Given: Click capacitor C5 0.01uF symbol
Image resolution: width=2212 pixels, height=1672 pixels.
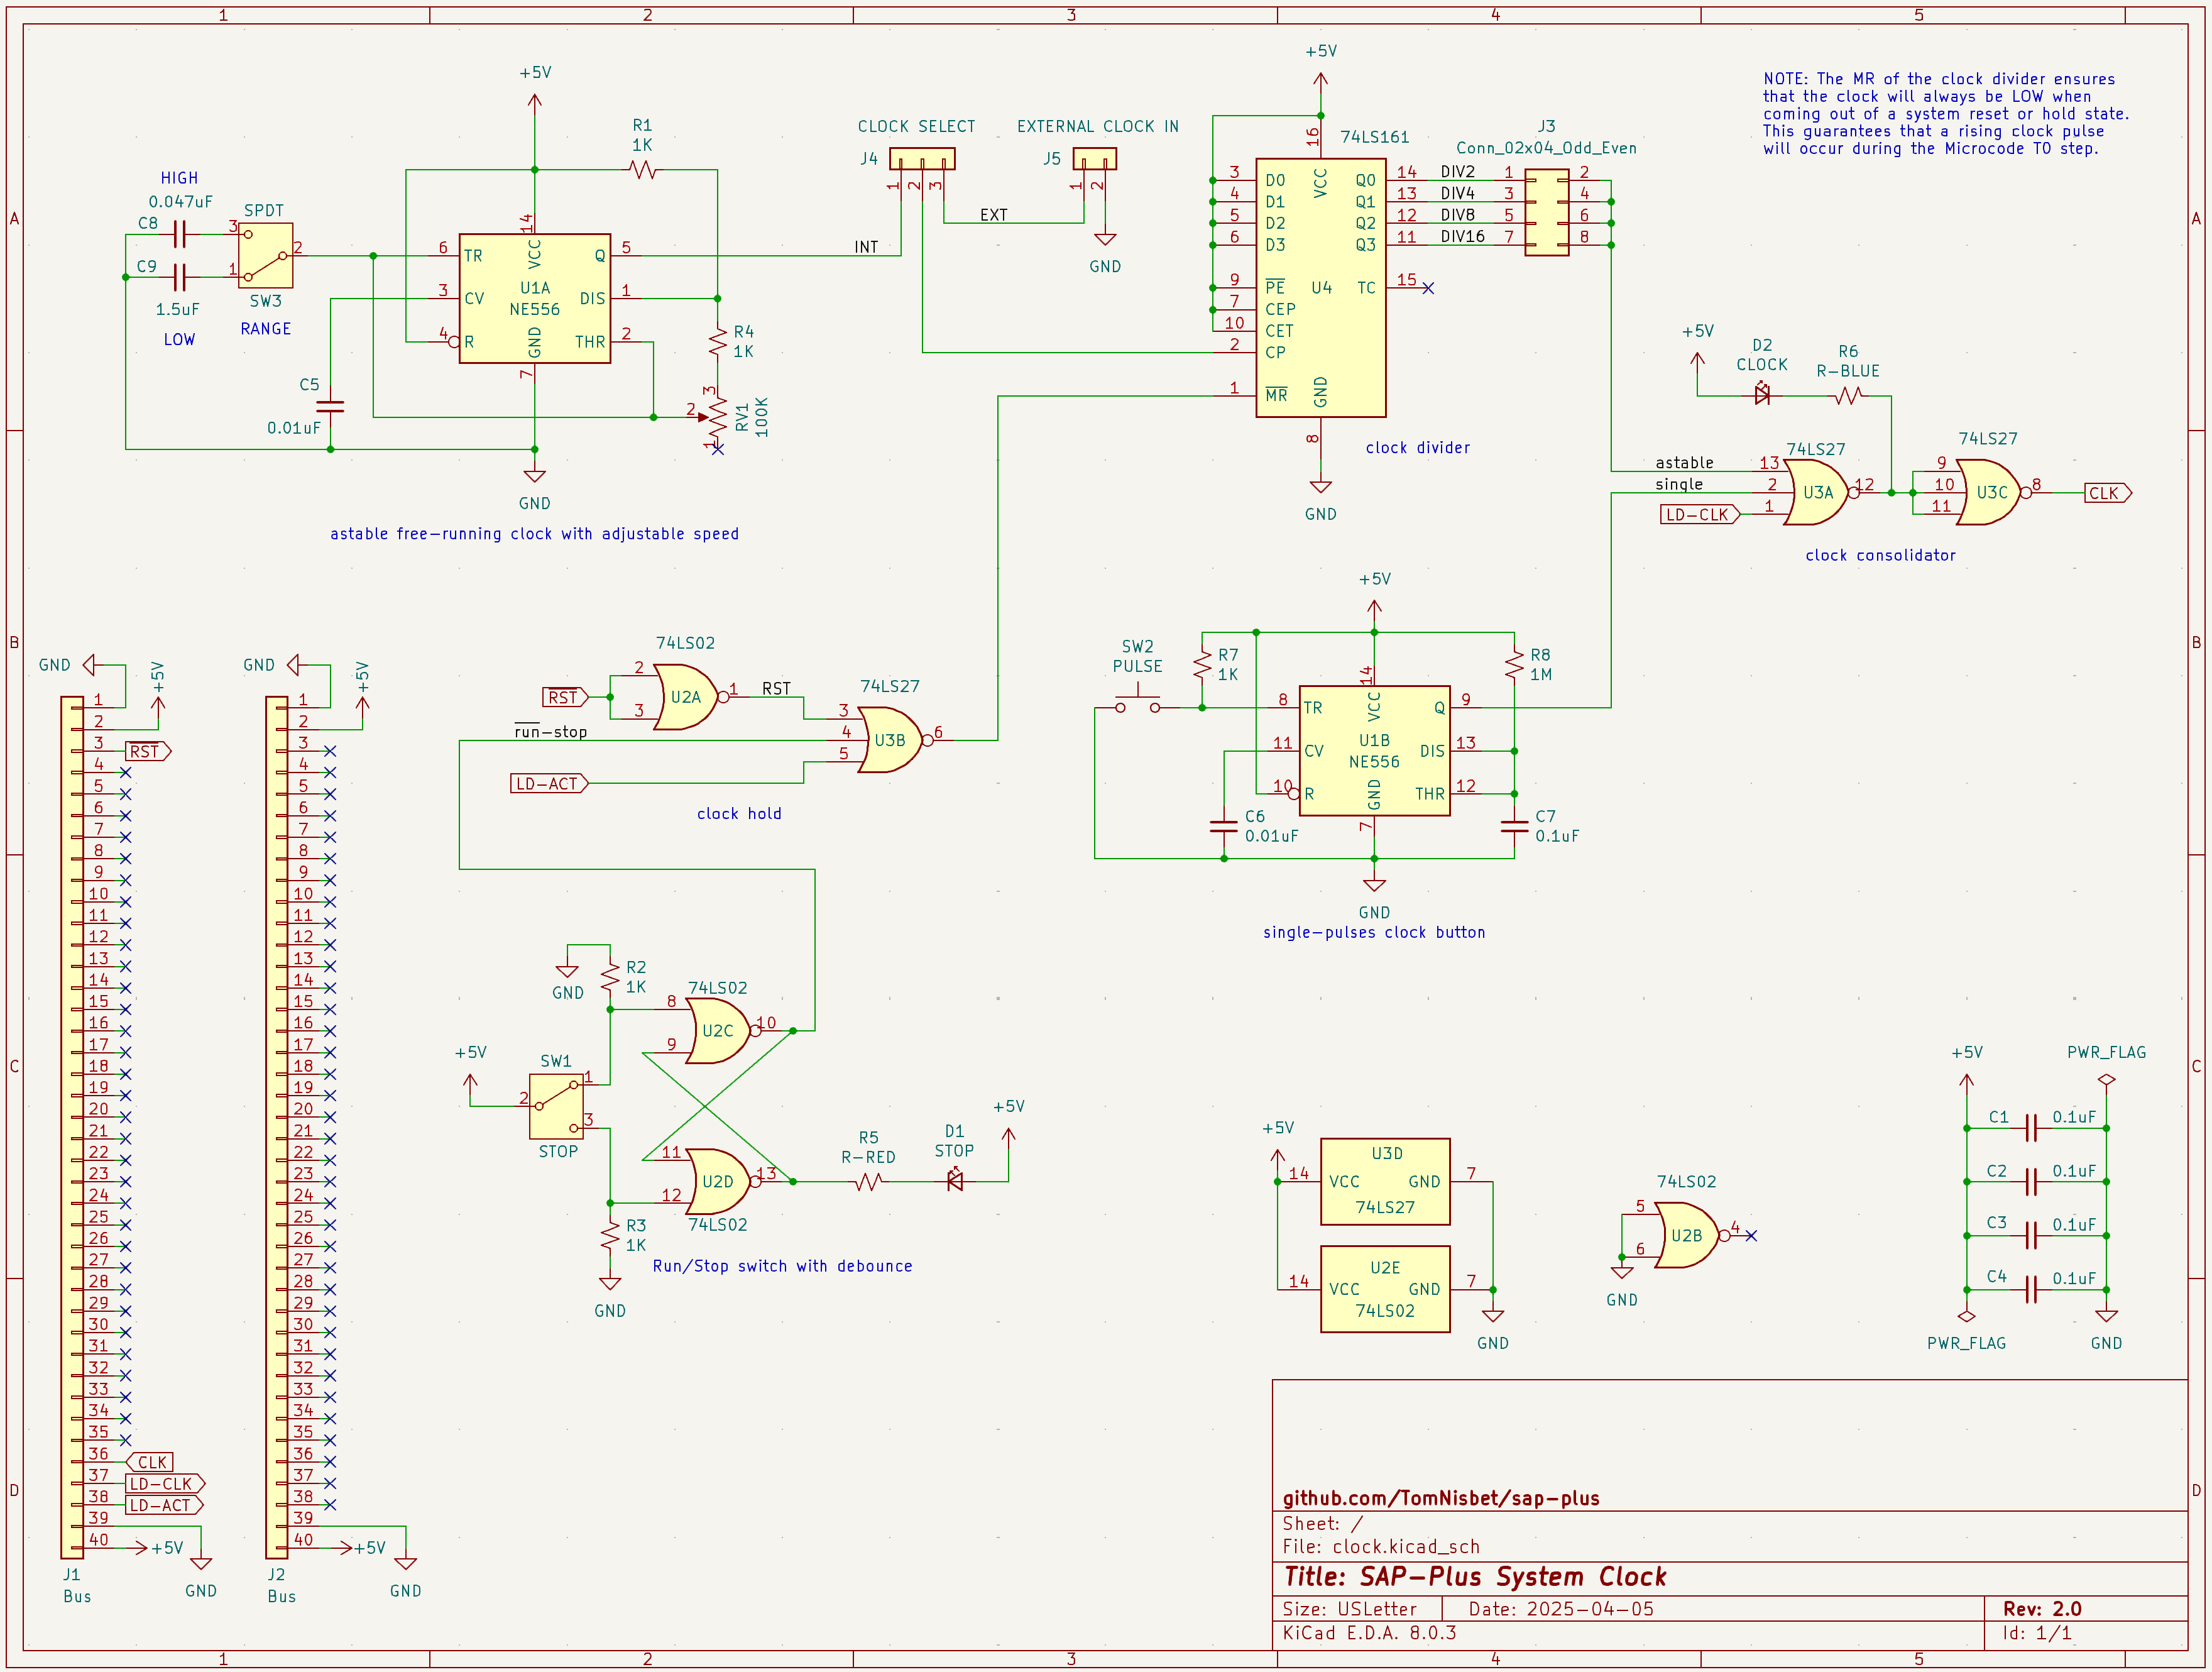Looking at the screenshot, I should pyautogui.click(x=330, y=406).
